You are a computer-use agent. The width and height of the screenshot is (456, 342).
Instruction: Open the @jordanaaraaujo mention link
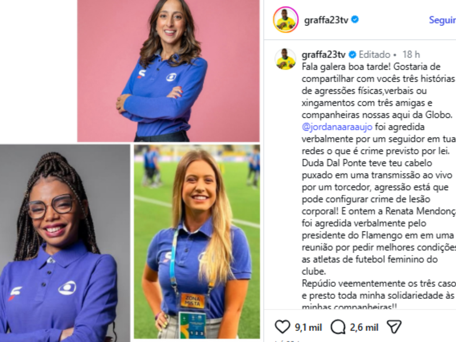[x=337, y=127]
